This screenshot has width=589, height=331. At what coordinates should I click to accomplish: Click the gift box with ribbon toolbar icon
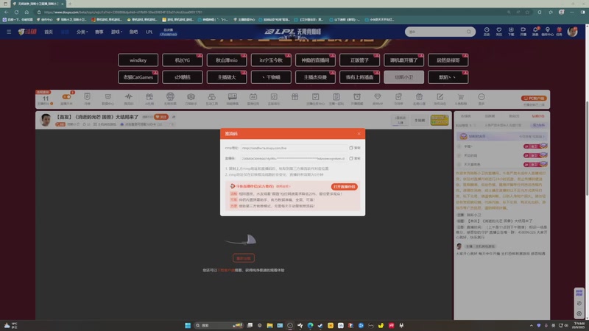click(149, 97)
